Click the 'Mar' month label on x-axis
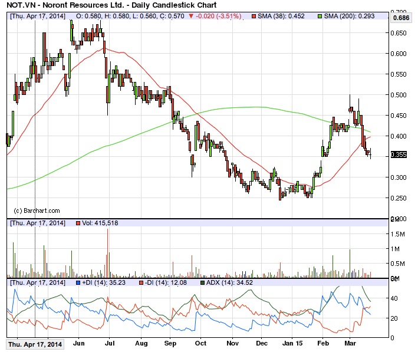Screen dimensions: 418x352 (x=350, y=343)
